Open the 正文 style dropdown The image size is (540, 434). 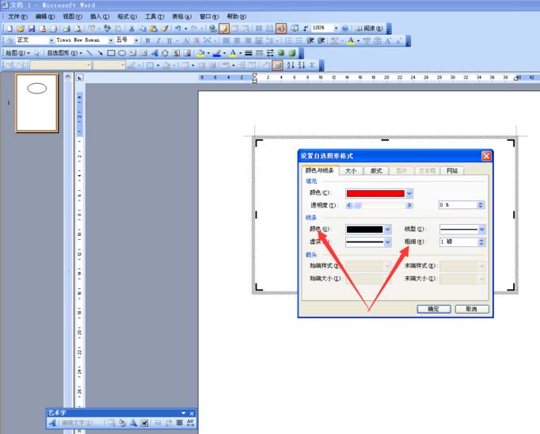coord(51,40)
